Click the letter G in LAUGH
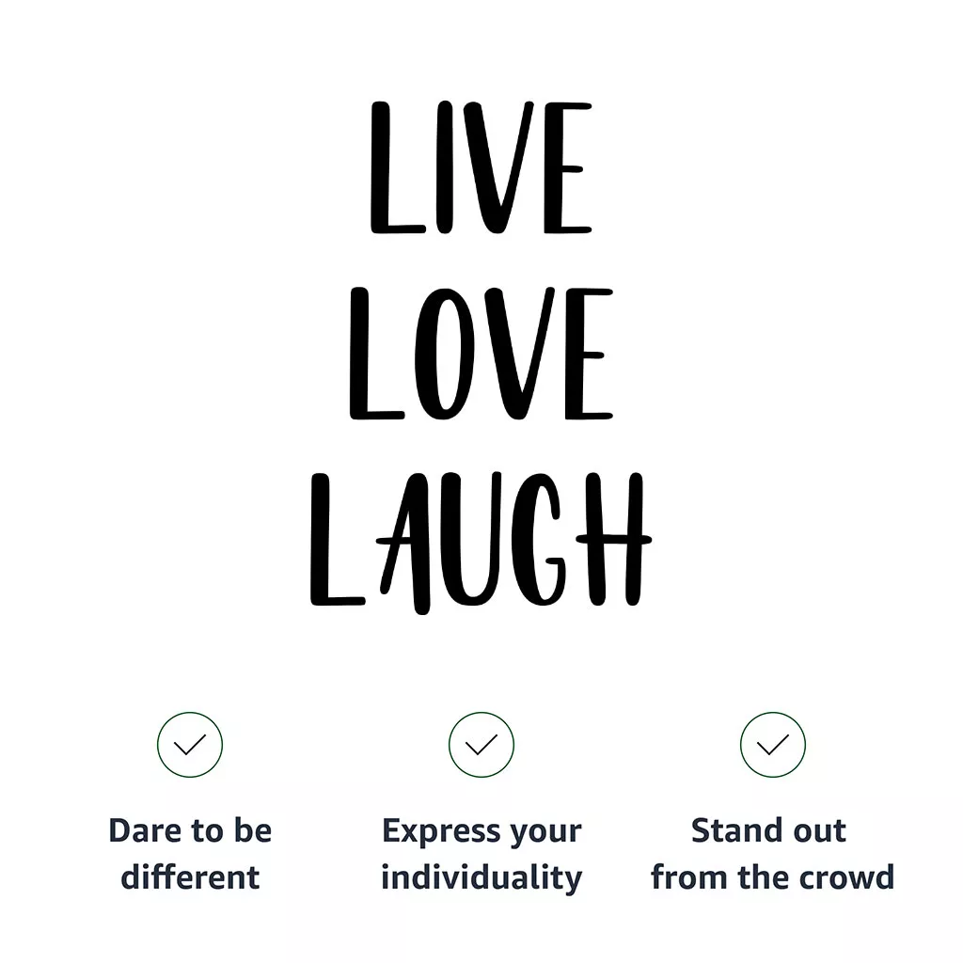The width and height of the screenshot is (963, 963). point(546,544)
